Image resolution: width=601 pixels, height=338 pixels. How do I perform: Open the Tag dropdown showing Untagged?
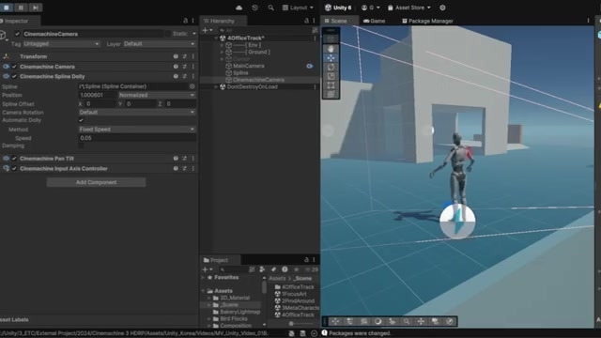61,44
